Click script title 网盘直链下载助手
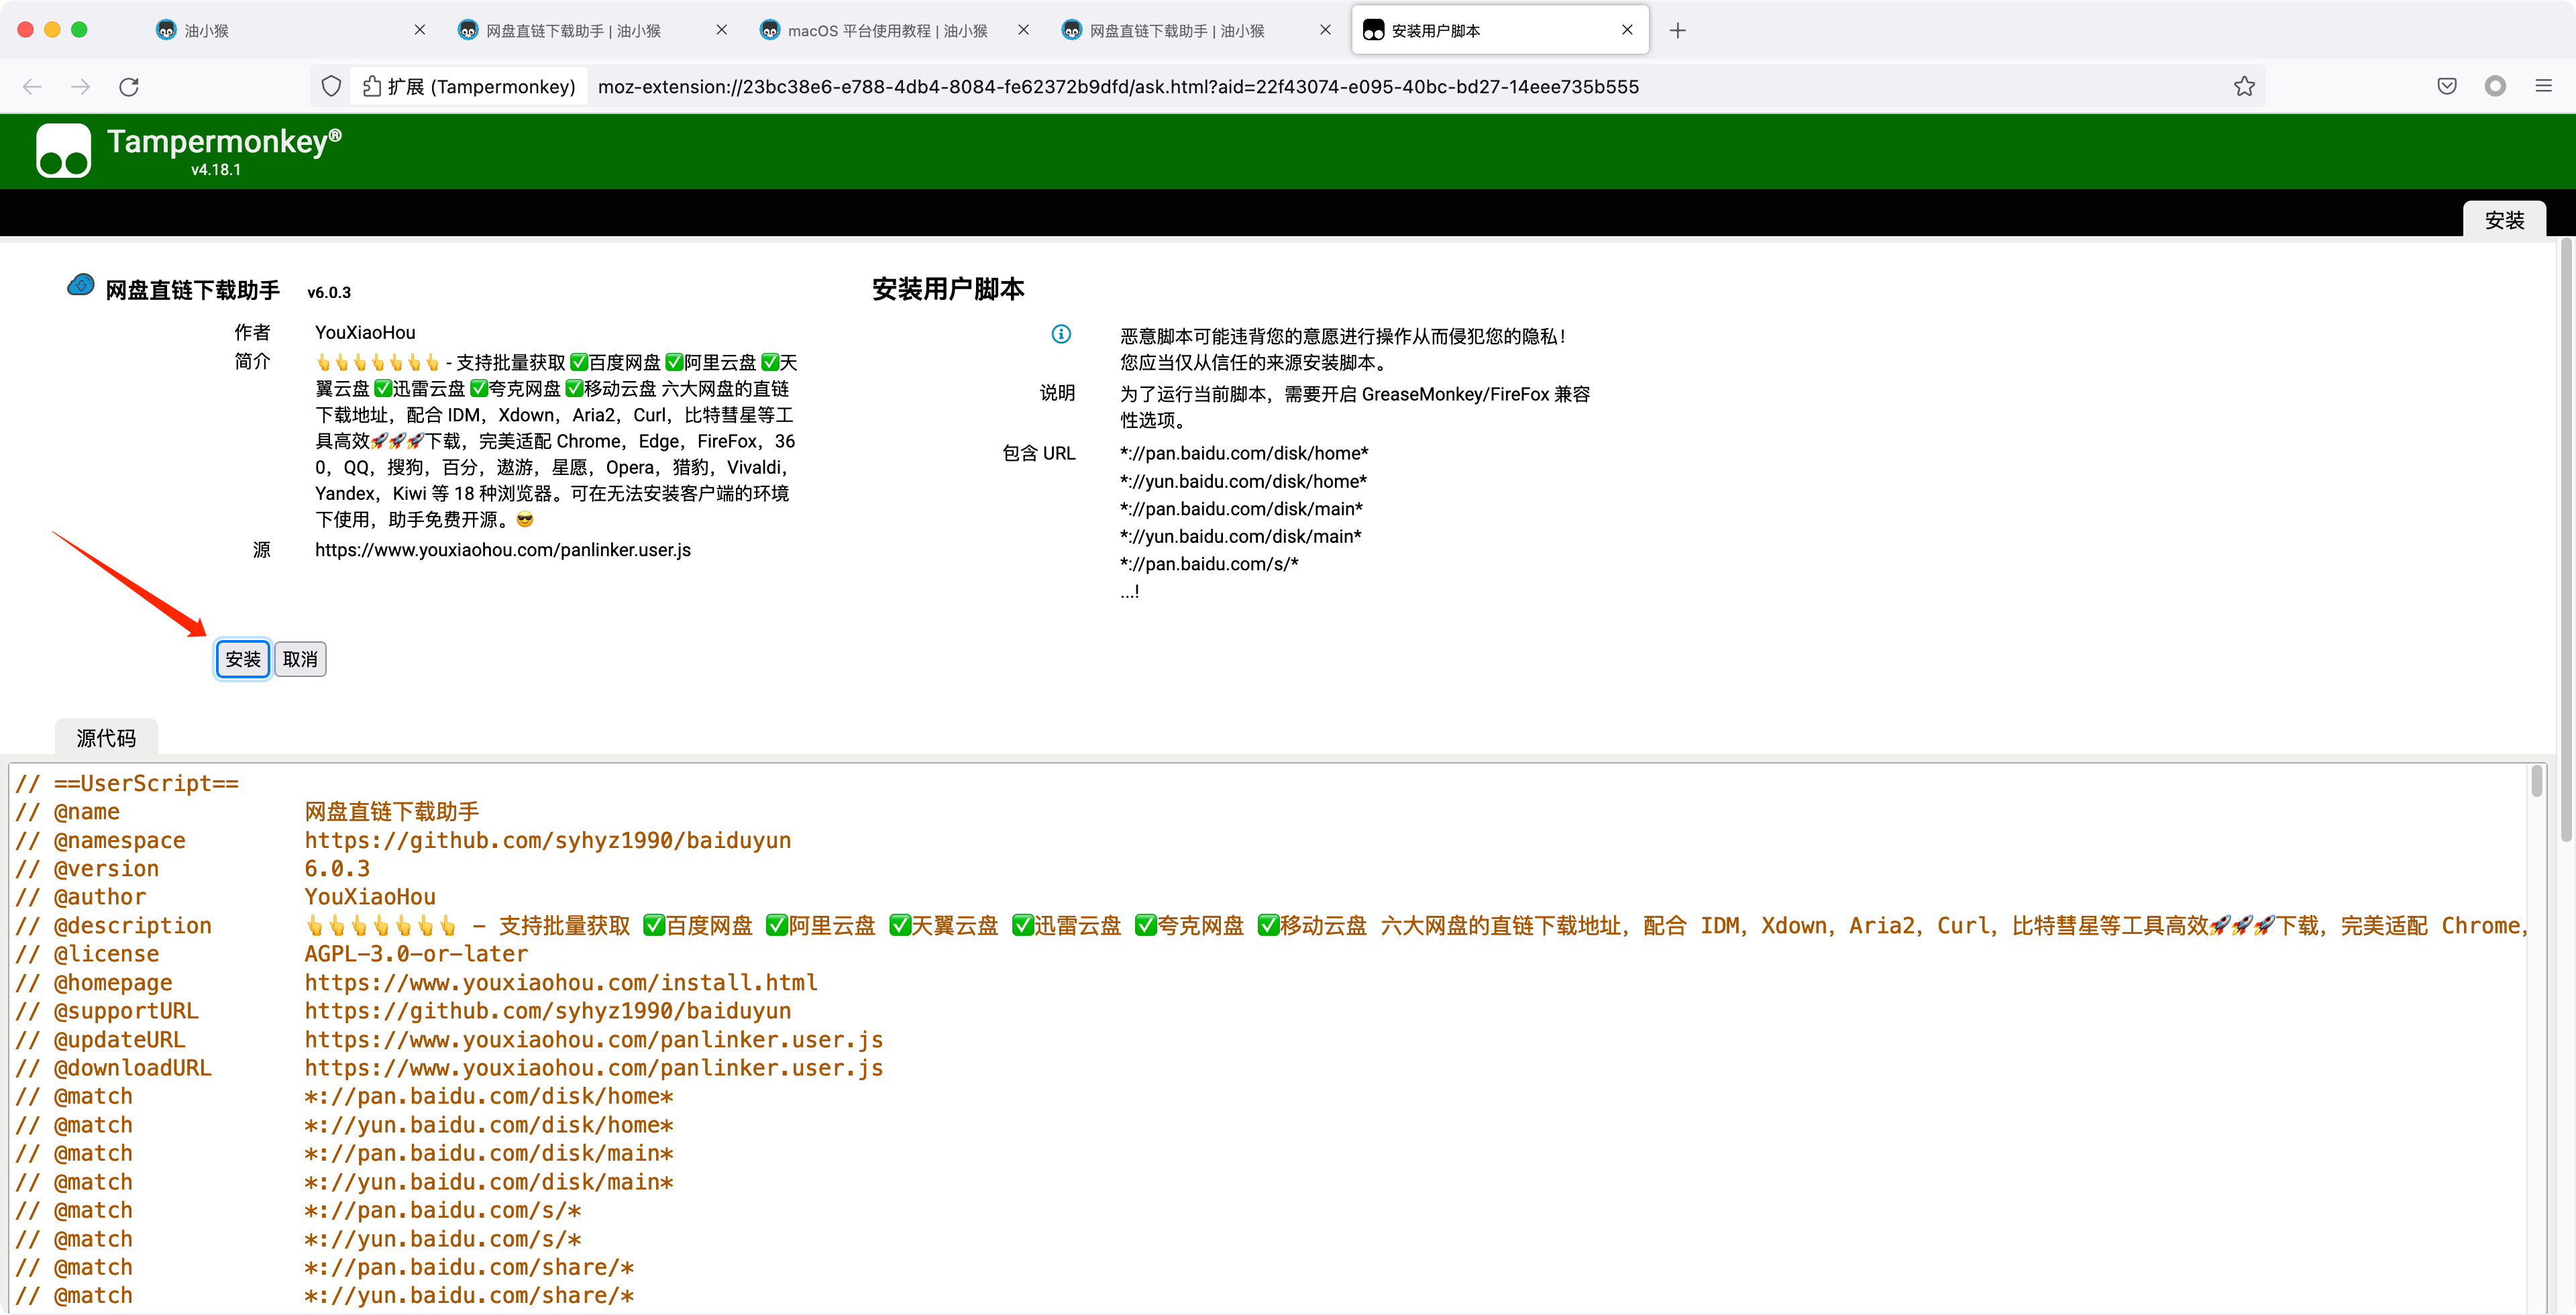The width and height of the screenshot is (2576, 1315). click(x=193, y=290)
